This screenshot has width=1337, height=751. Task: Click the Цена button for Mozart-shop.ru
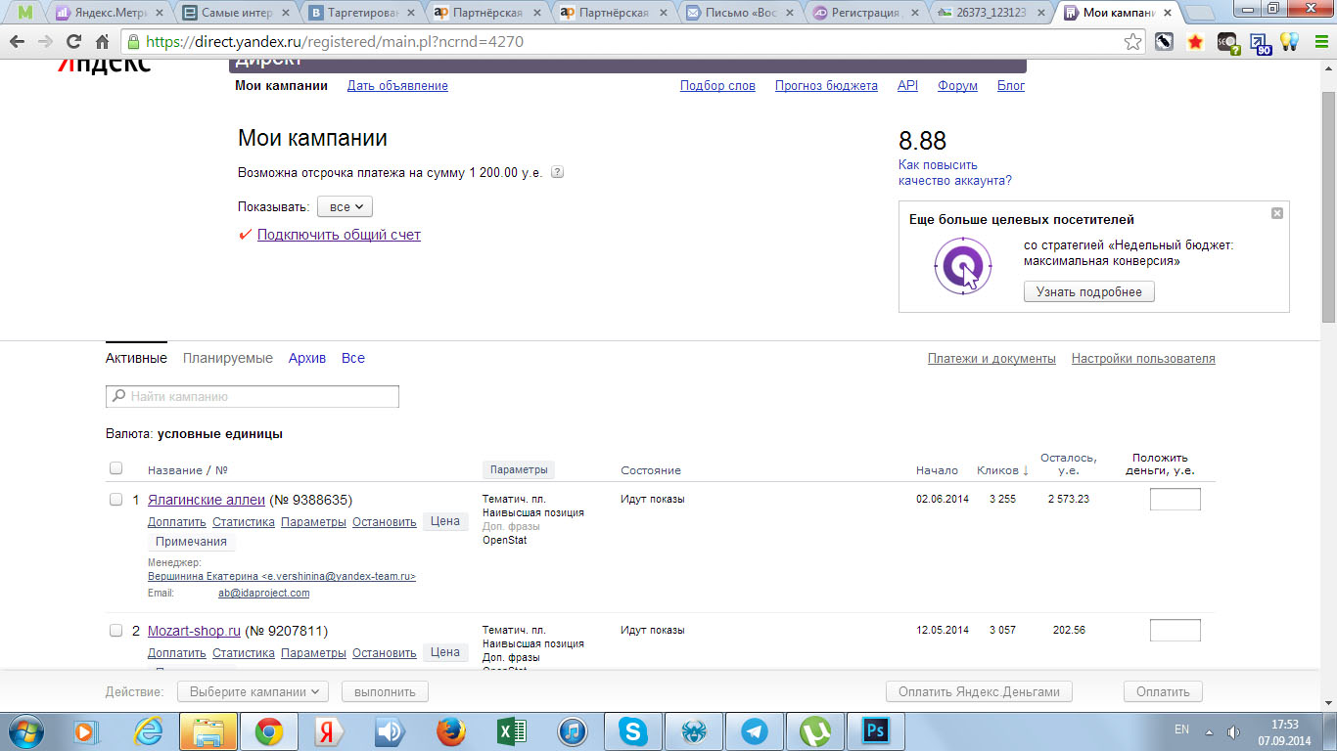point(445,652)
